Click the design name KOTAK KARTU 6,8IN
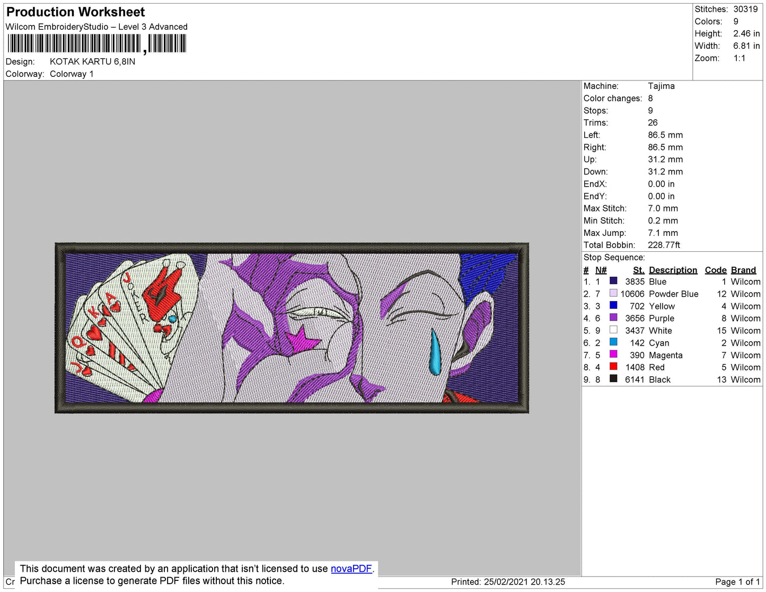Screen dimensions: 766x592 pos(92,61)
